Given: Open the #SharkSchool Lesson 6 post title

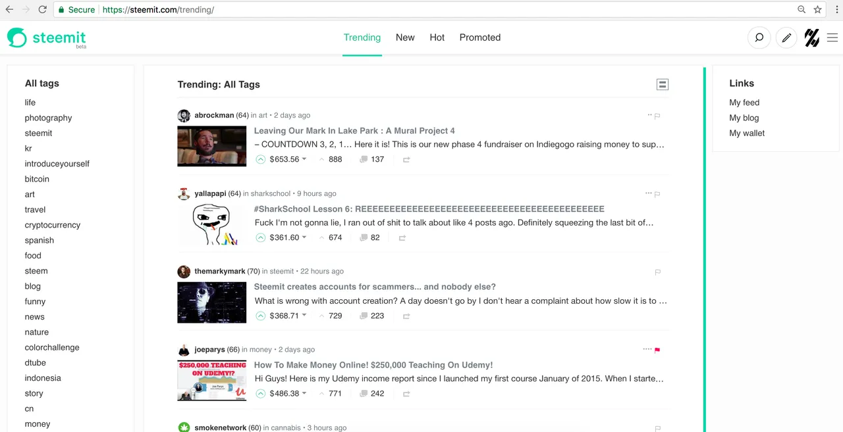Looking at the screenshot, I should click(429, 208).
